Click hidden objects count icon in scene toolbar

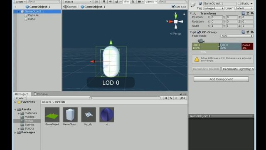[x=126, y=2]
